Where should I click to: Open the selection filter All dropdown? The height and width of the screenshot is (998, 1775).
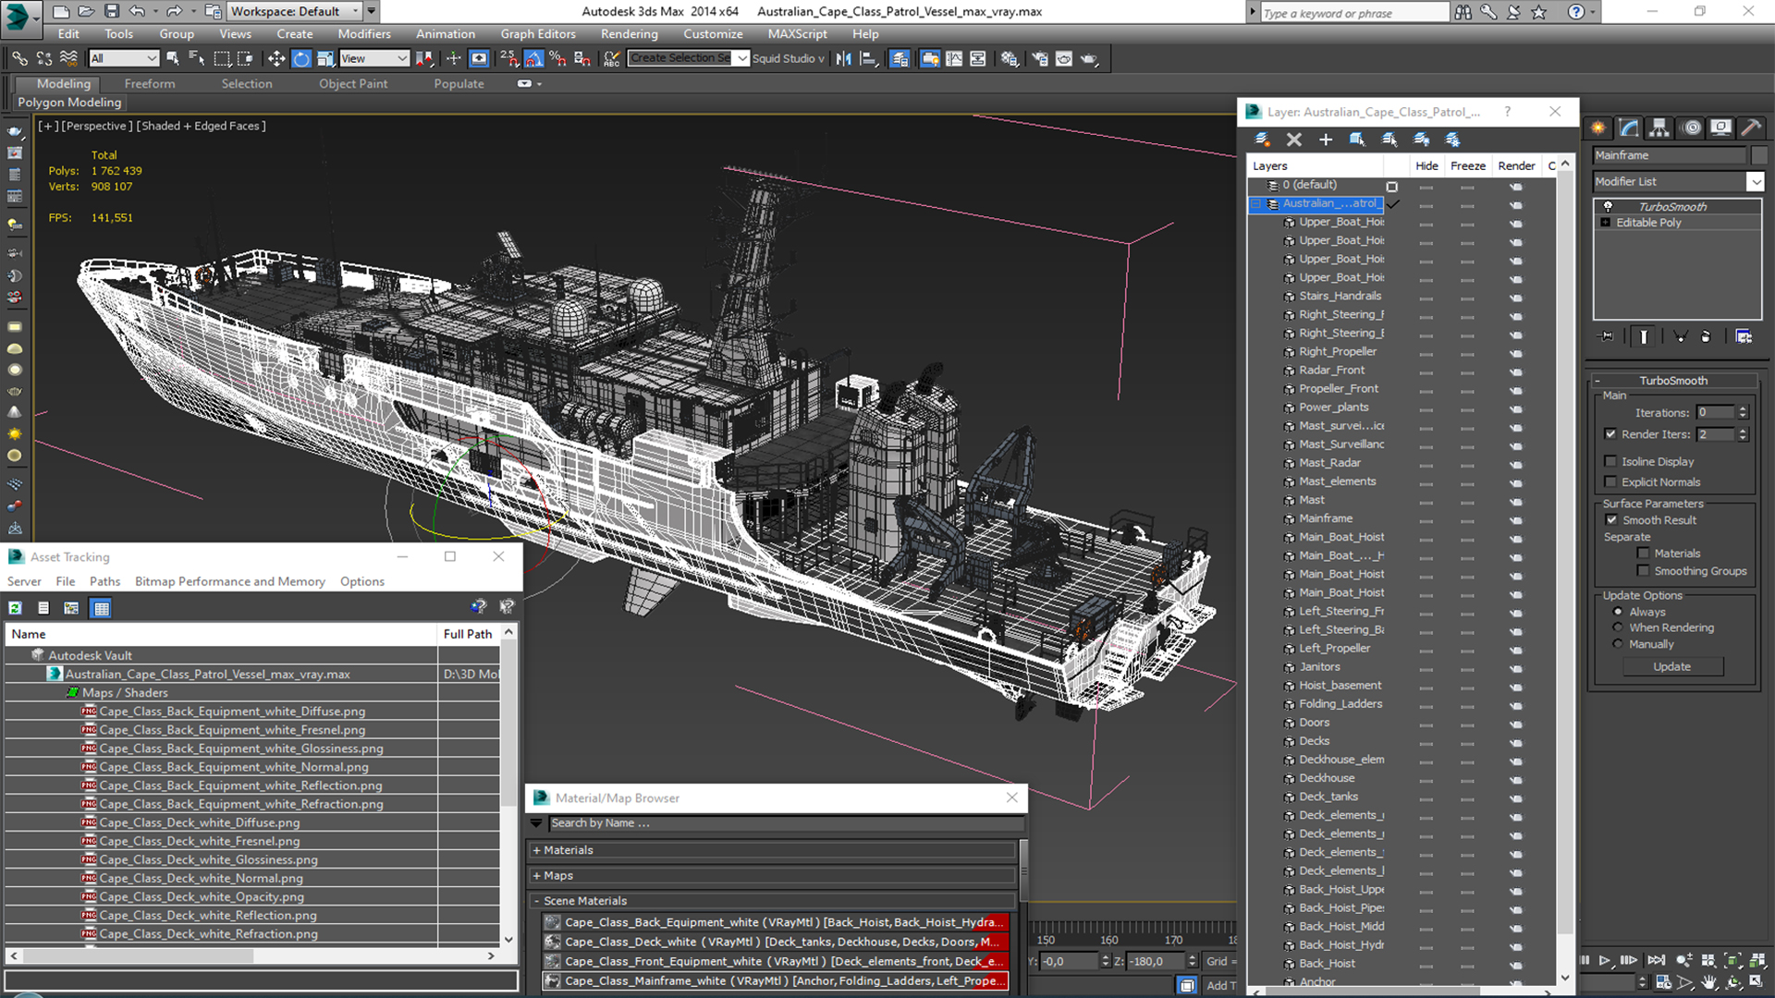coord(124,58)
